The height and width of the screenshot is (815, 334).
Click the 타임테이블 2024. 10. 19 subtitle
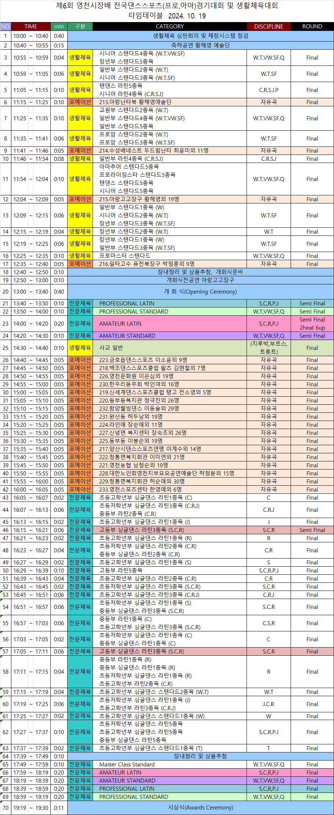[167, 16]
